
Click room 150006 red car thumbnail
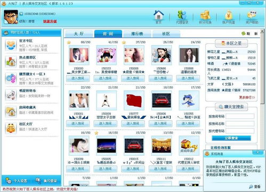[162, 100]
